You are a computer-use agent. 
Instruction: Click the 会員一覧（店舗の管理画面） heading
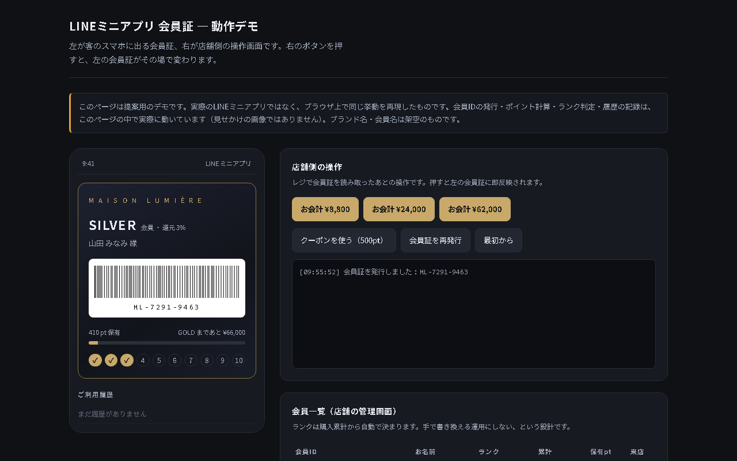coord(344,411)
